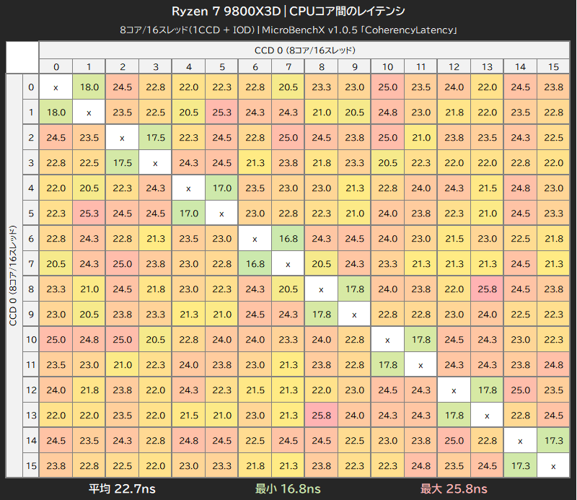Select column header 10
Image resolution: width=577 pixels, height=500 pixels.
[x=387, y=66]
